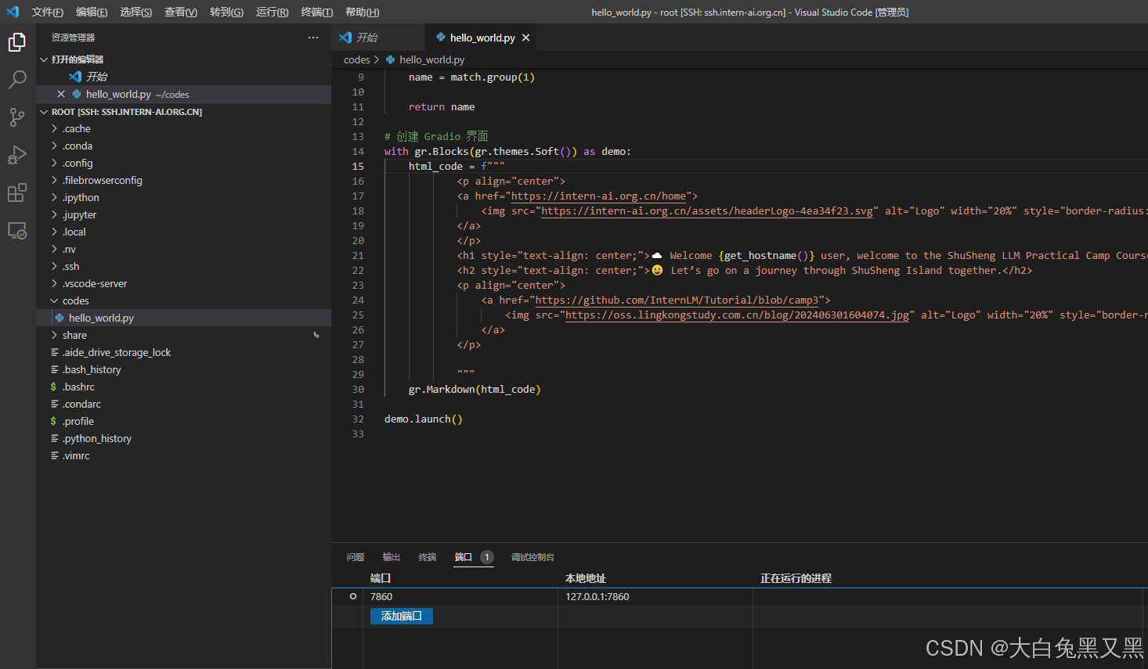Switch to the 调试控制台 panel tab
This screenshot has height=669, width=1148.
pos(532,557)
